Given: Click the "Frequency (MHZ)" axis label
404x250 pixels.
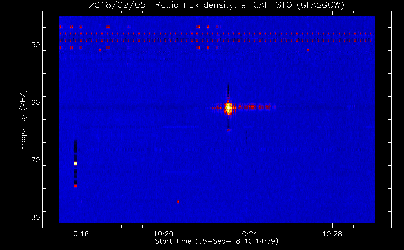Looking at the screenshot, I should click(x=23, y=120).
